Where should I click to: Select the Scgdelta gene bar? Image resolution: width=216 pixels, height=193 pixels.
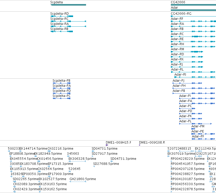(x=68, y=5)
